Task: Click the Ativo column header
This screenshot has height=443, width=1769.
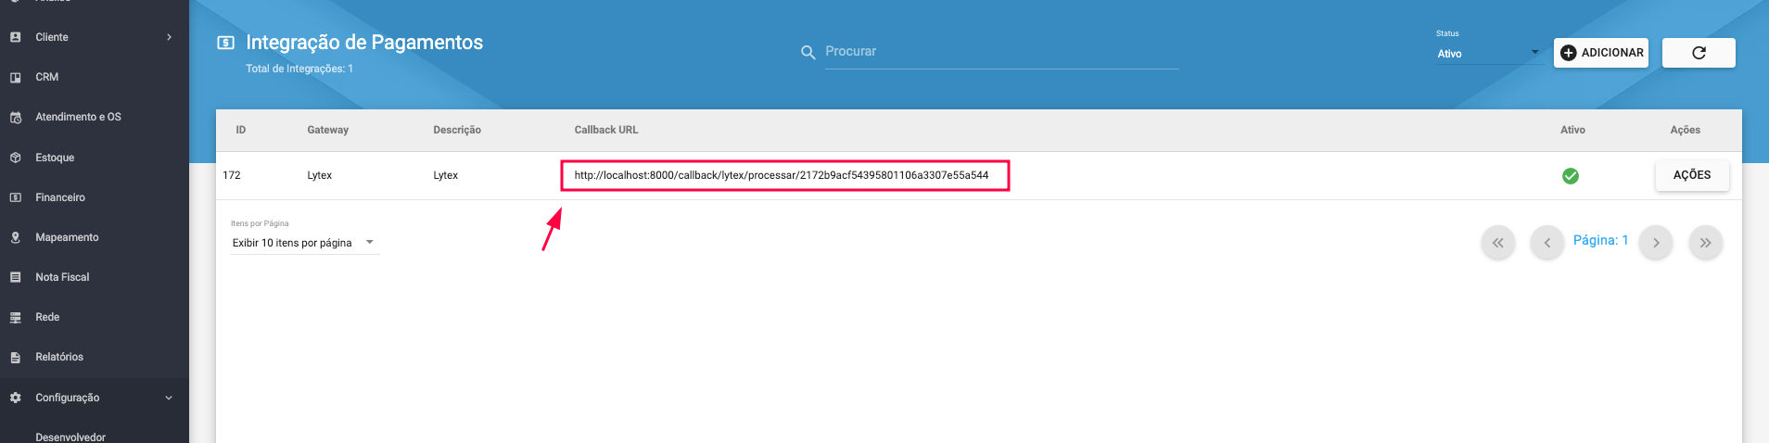Action: (x=1572, y=130)
